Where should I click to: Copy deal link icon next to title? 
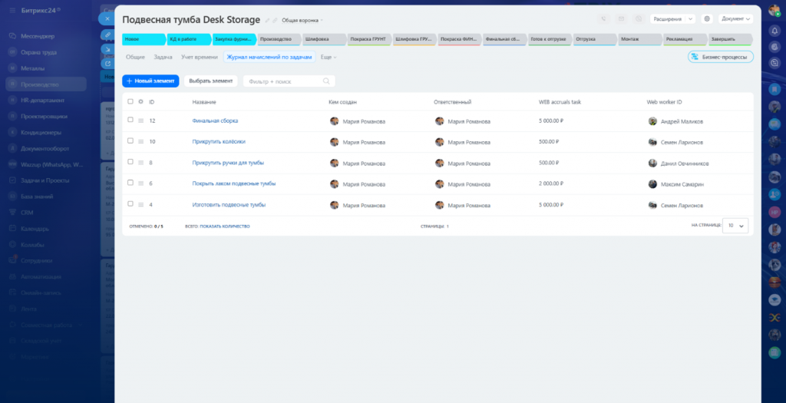[275, 21]
